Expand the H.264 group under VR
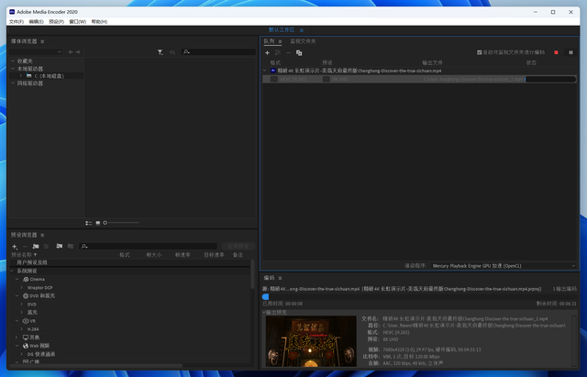 (x=21, y=329)
